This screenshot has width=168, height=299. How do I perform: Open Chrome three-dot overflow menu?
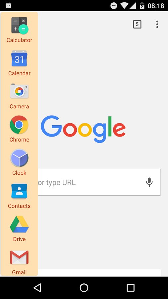click(157, 24)
